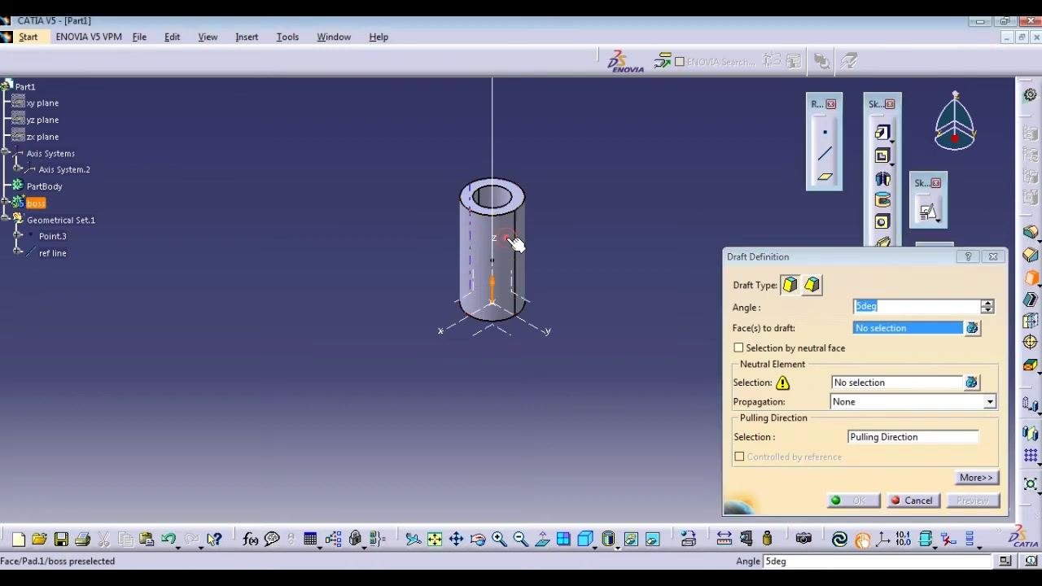Open the Formula f(x) tool

click(251, 539)
